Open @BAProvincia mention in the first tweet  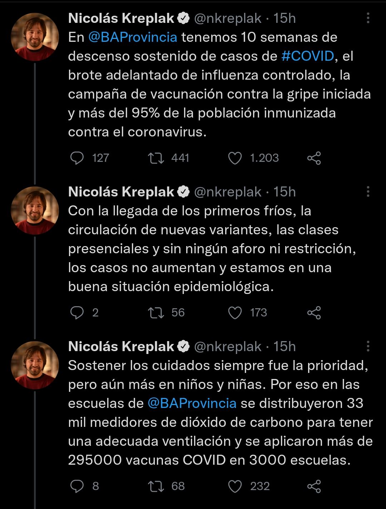133,37
